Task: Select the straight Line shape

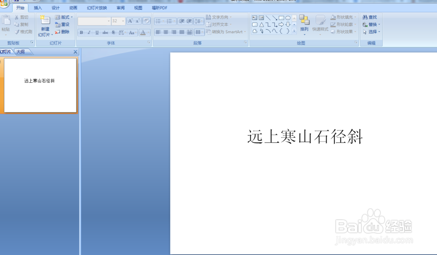Action: click(268, 18)
